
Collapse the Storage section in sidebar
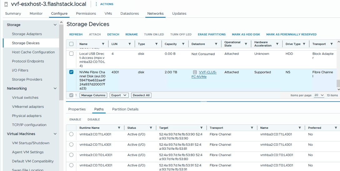[55, 25]
